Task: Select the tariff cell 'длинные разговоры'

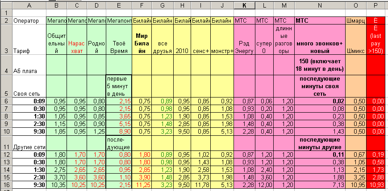Action: [x=284, y=40]
